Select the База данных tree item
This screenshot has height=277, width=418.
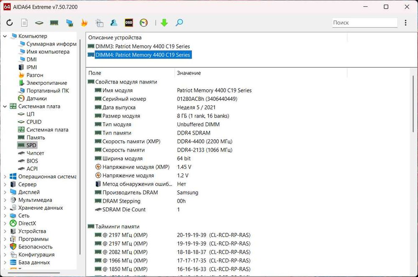tap(30, 262)
